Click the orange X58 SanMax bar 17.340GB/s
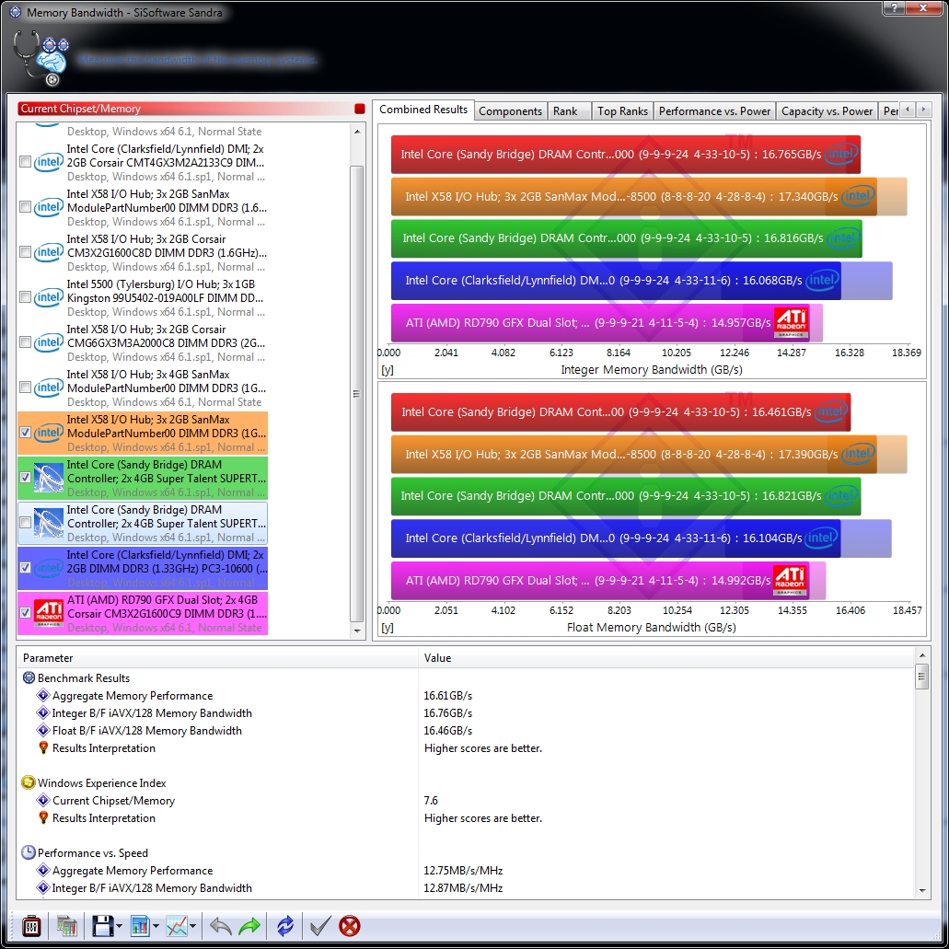The height and width of the screenshot is (949, 949). tap(633, 196)
